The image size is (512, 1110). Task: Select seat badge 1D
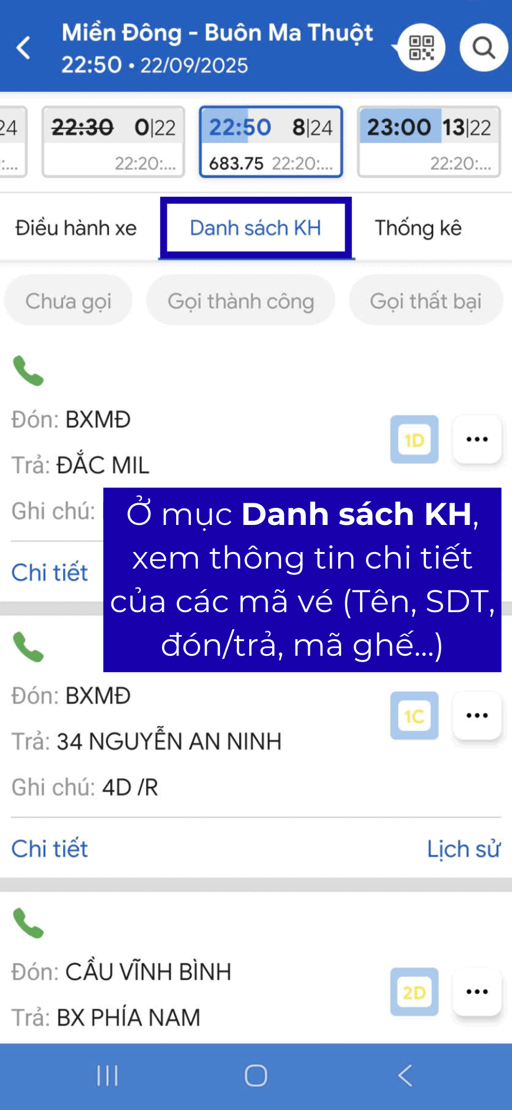[x=414, y=440]
